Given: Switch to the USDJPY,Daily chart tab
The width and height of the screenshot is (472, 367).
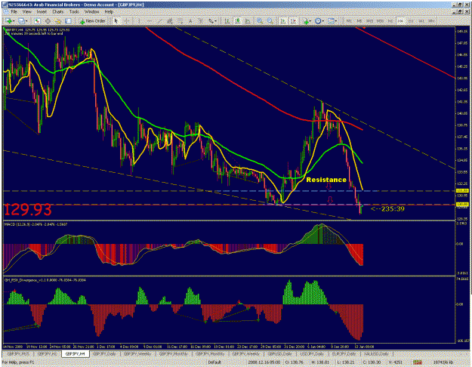Looking at the screenshot, I should pyautogui.click(x=312, y=353).
